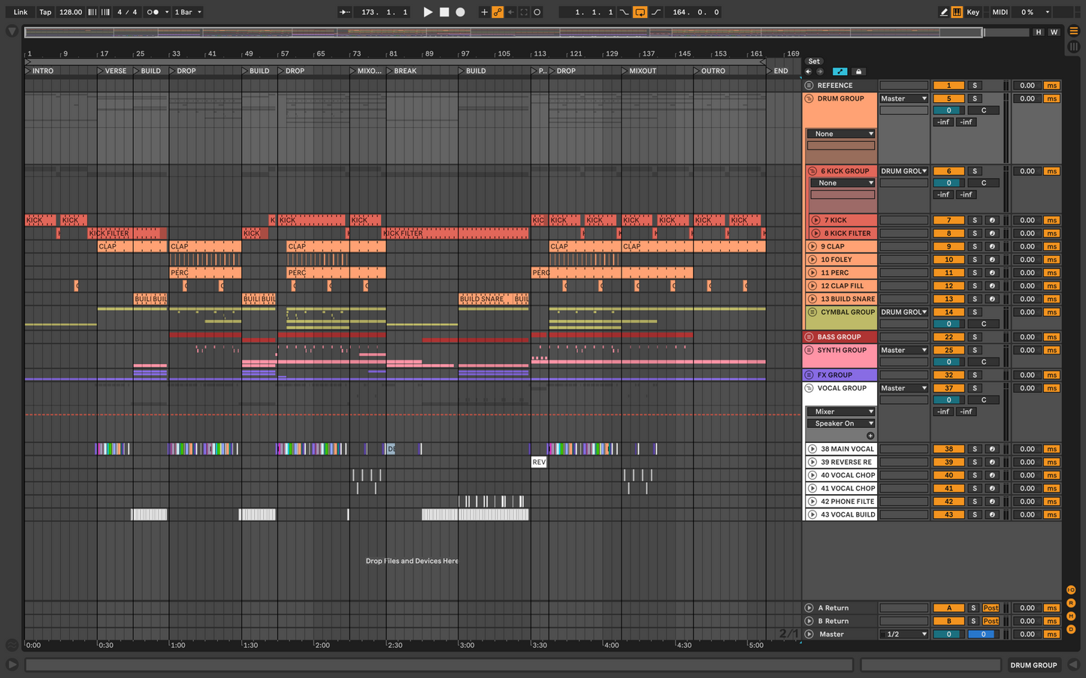Screen dimensions: 1086x678
Task: Open DRUM GROUP output routing Master dropdown
Action: pos(904,98)
